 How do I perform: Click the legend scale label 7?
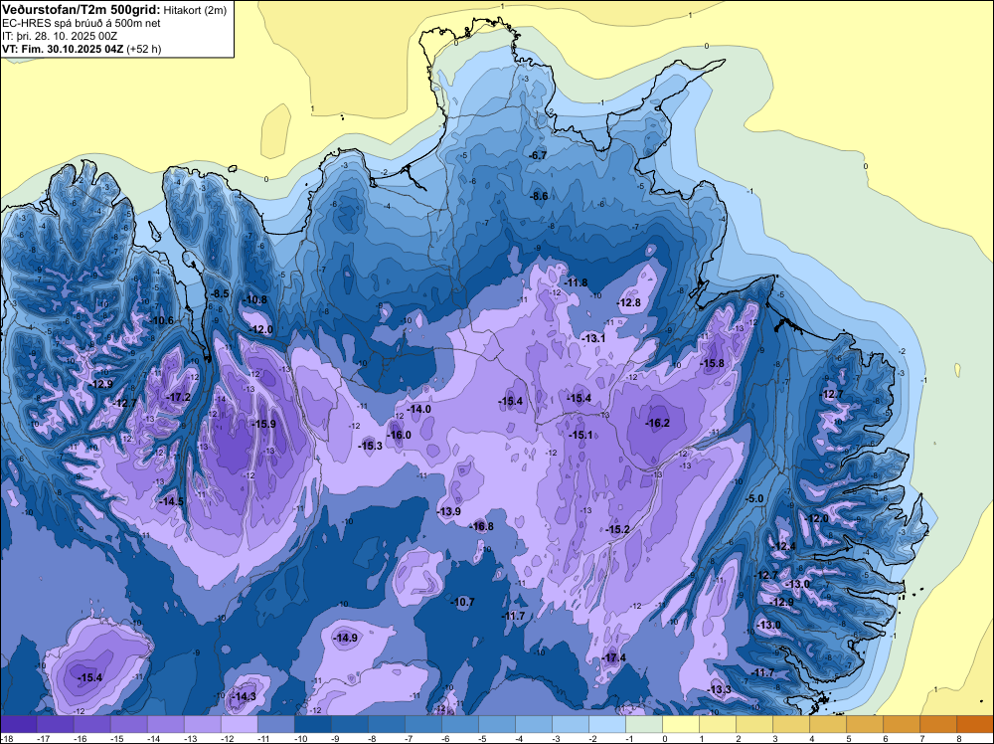click(x=921, y=738)
